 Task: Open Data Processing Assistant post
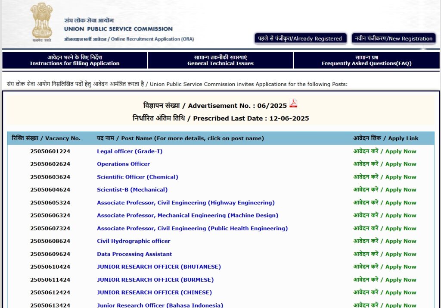[x=134, y=254]
